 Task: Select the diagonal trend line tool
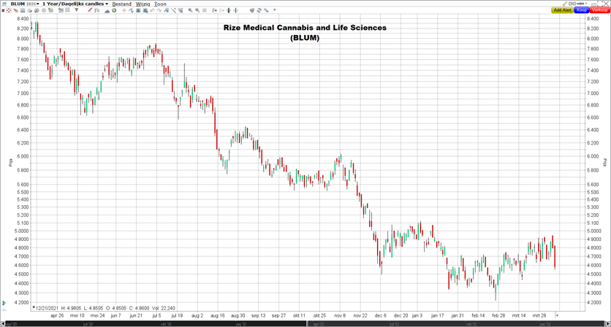click(173, 10)
